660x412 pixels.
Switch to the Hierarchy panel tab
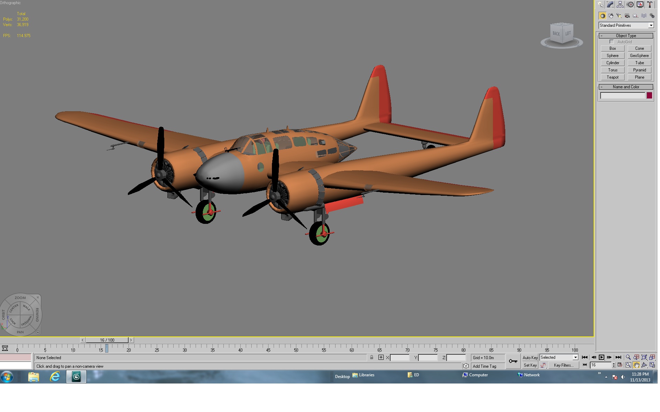[x=620, y=4]
